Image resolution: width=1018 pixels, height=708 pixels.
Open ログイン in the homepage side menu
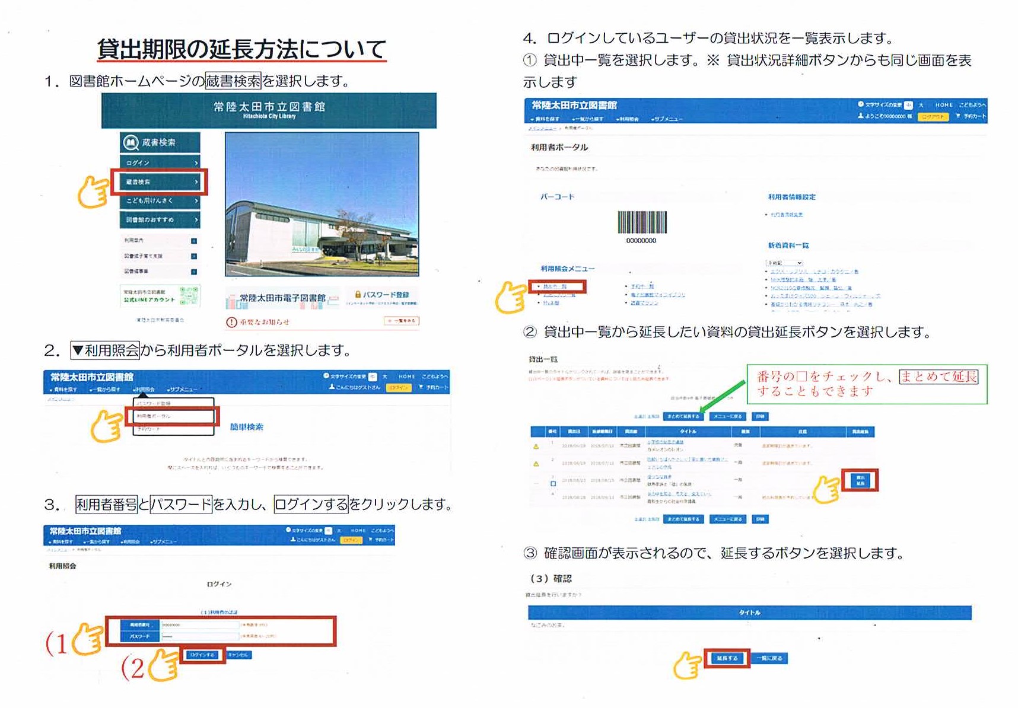(x=160, y=162)
